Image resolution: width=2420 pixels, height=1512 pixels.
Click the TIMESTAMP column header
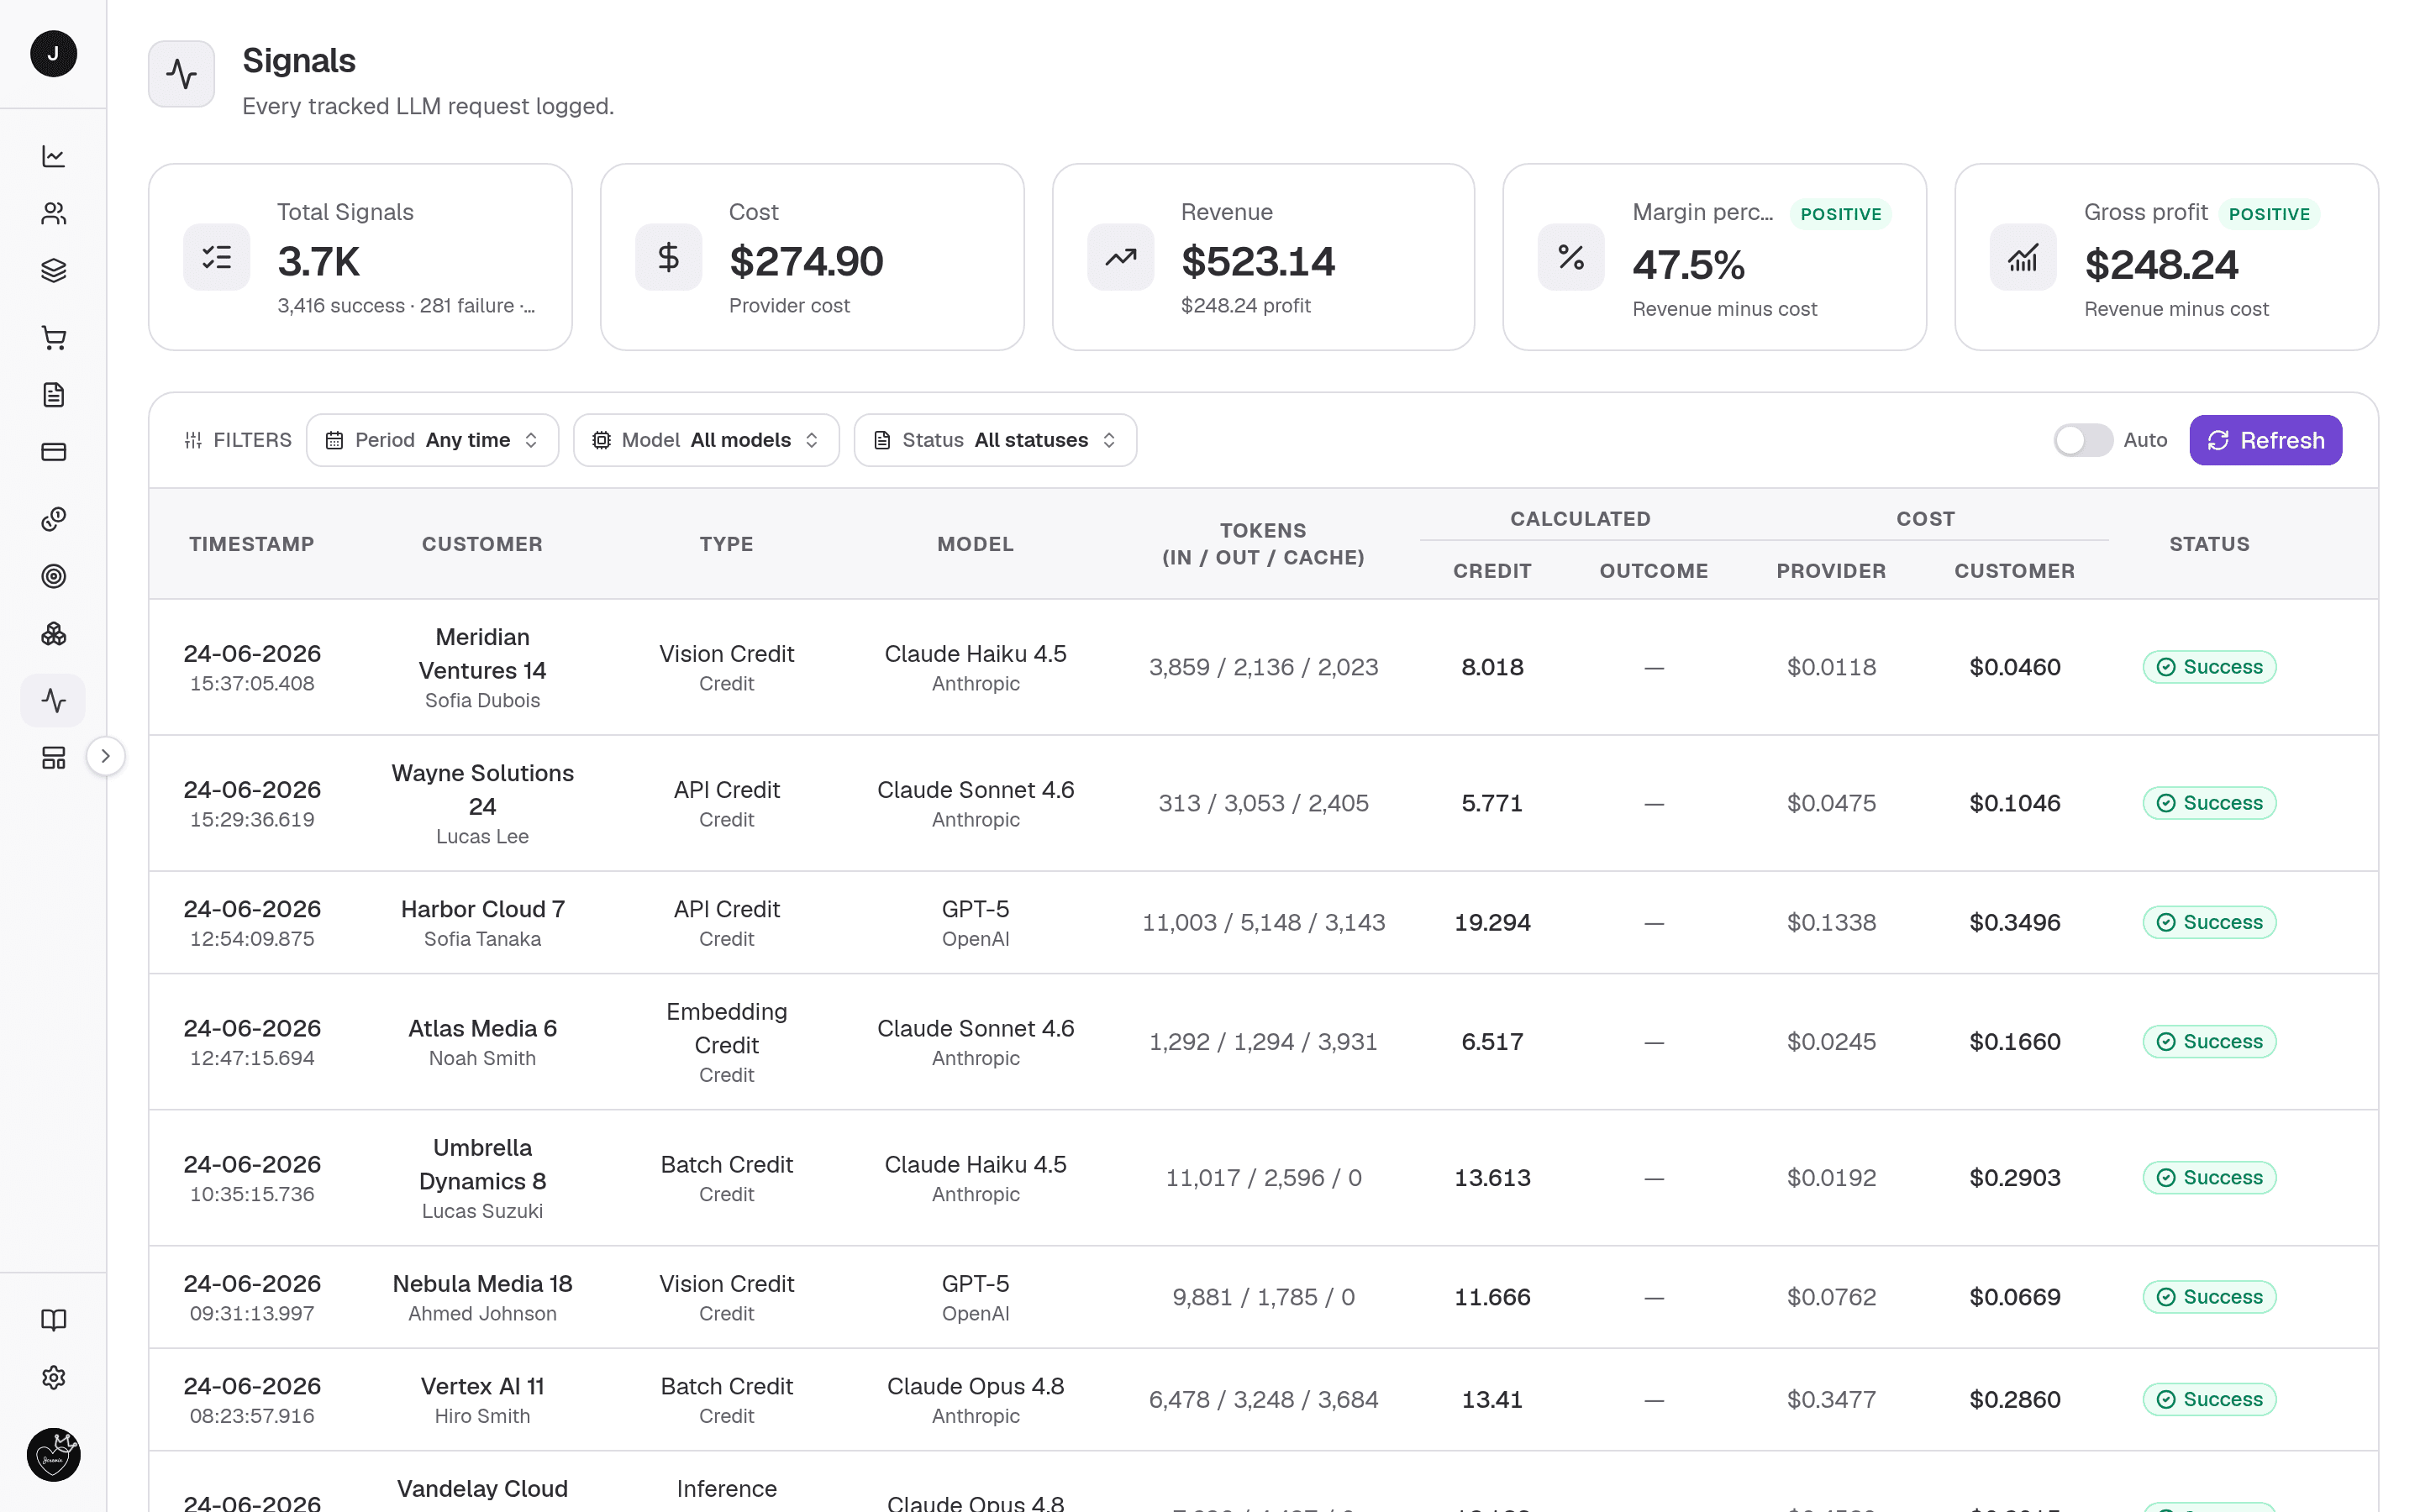[252, 544]
